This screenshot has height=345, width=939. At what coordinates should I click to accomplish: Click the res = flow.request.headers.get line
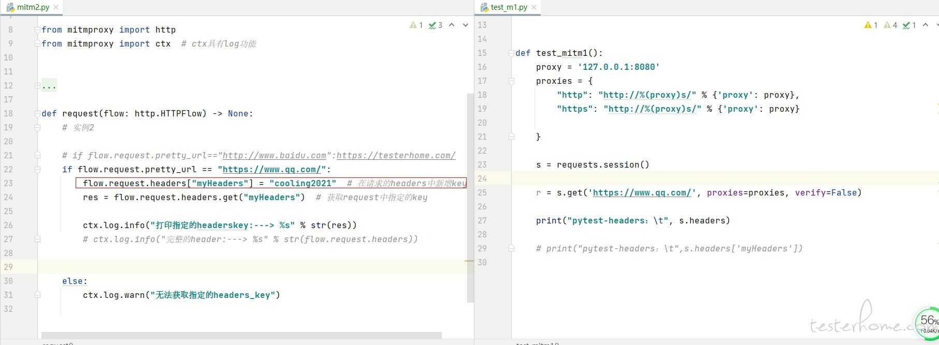[x=194, y=197]
